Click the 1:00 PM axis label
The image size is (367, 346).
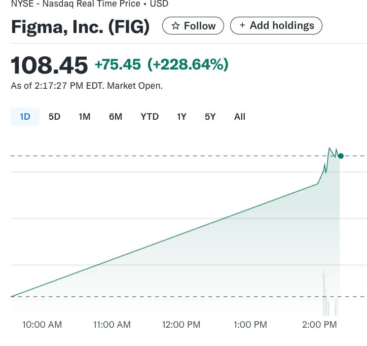[x=250, y=325]
